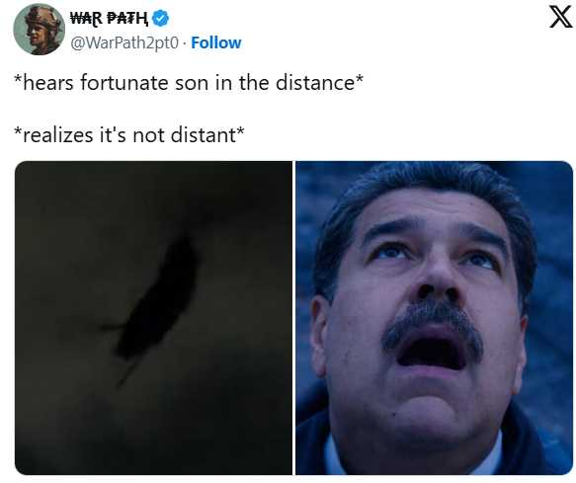
Task: View the right media tile full size
Action: coord(434,318)
